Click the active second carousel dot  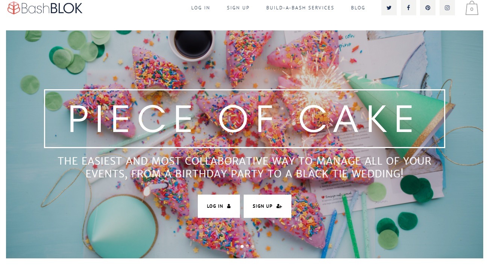242,246
